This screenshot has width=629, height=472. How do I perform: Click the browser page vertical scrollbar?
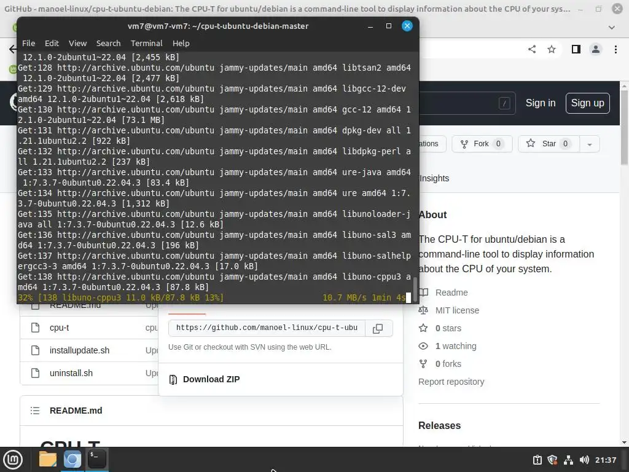(x=624, y=127)
